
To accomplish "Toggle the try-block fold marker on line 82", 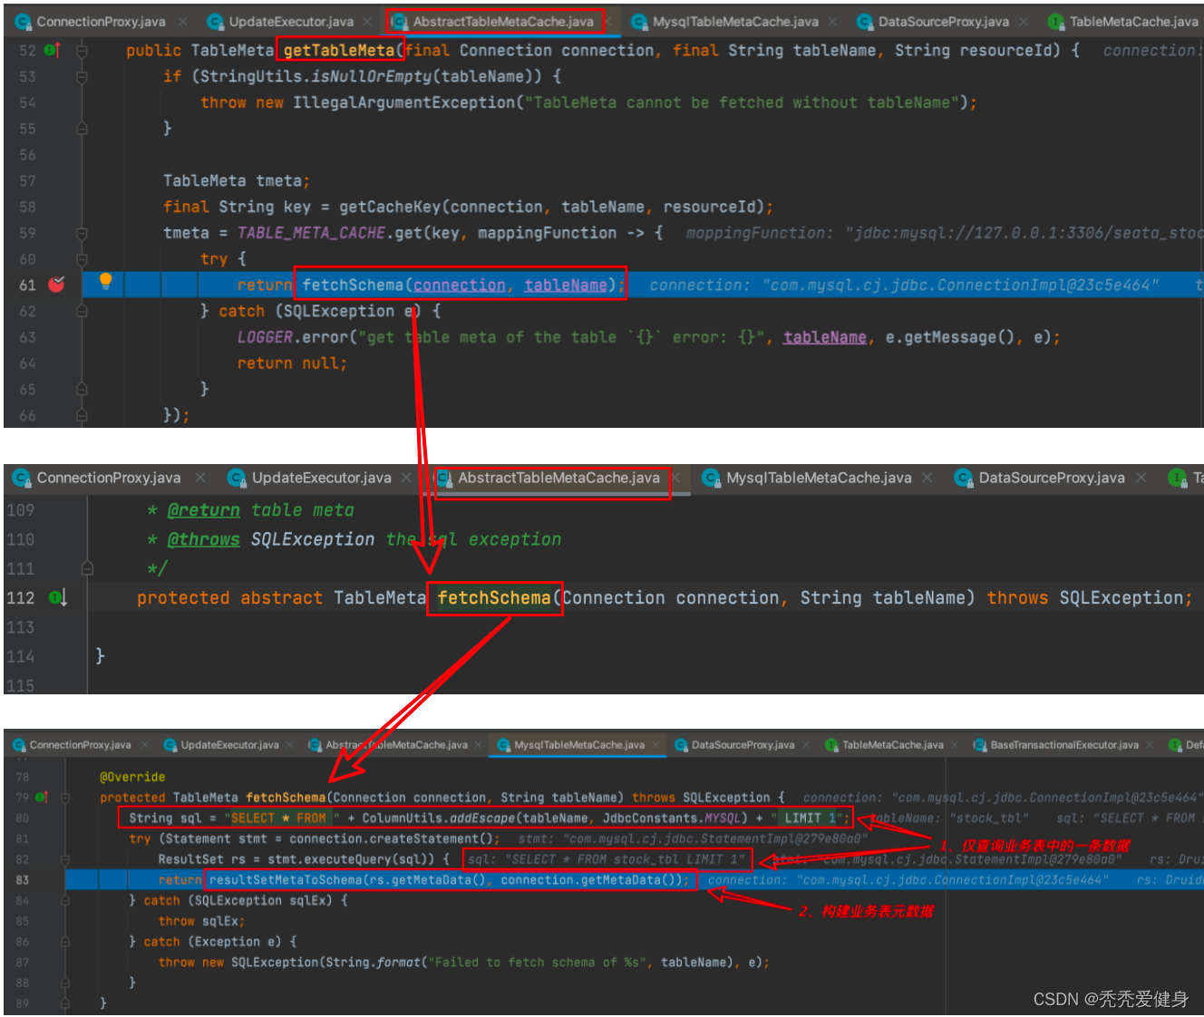I will 65,859.
